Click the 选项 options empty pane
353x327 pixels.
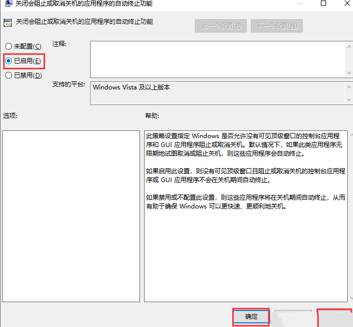[71, 216]
